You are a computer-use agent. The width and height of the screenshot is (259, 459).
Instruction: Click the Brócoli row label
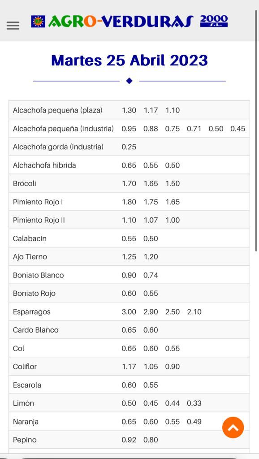pos(24,183)
